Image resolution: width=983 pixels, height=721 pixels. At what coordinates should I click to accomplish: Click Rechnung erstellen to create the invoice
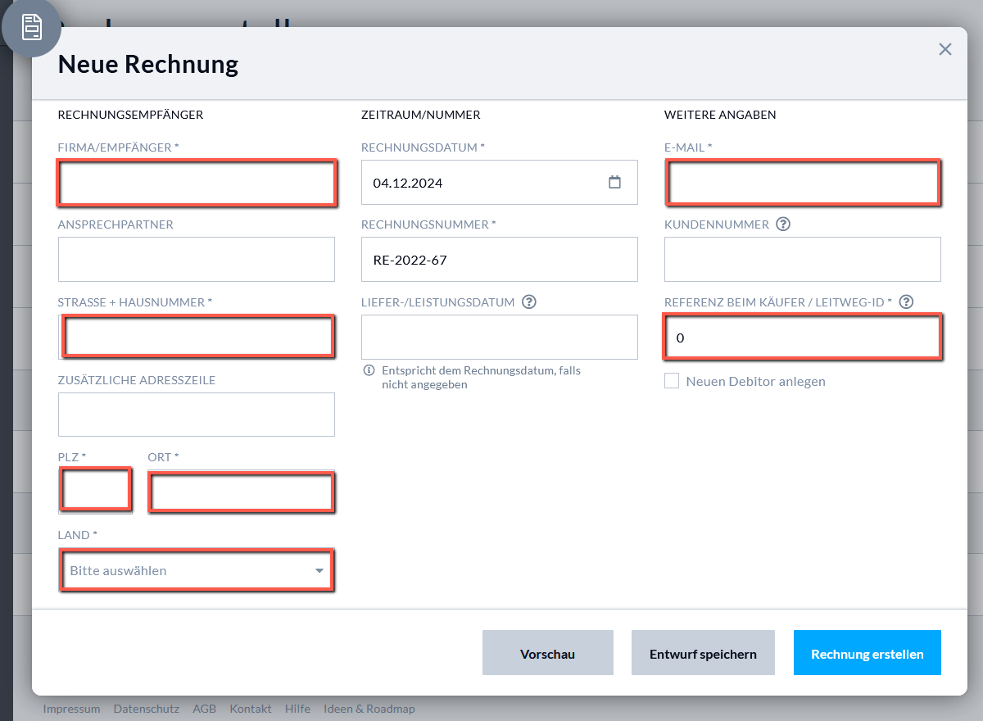pyautogui.click(x=867, y=653)
